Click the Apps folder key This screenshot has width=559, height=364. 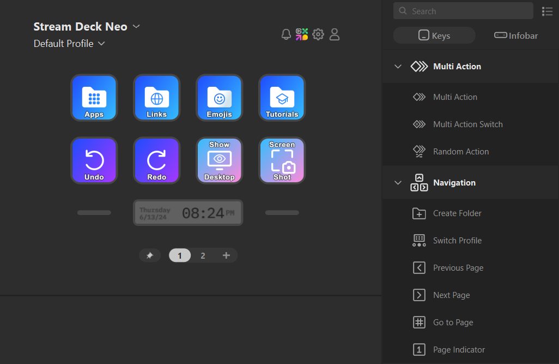coord(94,98)
